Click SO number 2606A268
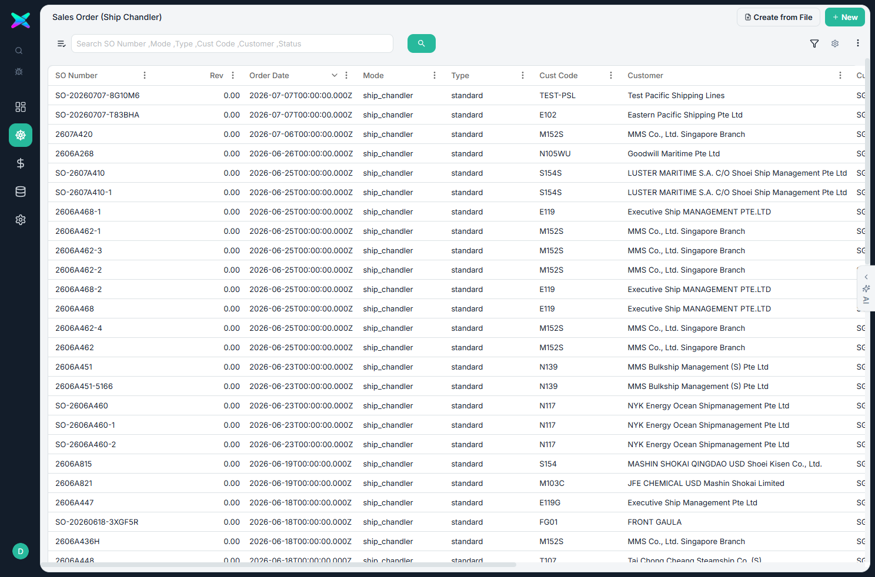The width and height of the screenshot is (875, 577). (75, 153)
